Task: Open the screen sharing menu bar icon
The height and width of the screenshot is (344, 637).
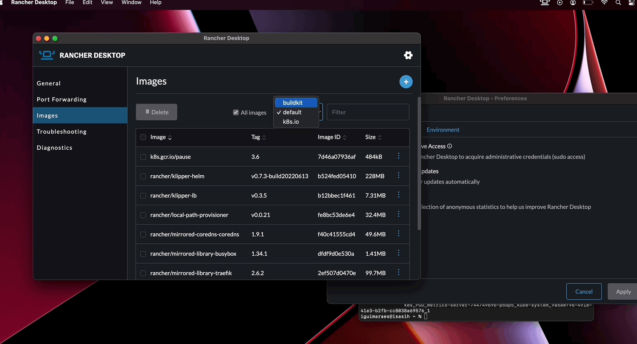Action: point(544,3)
